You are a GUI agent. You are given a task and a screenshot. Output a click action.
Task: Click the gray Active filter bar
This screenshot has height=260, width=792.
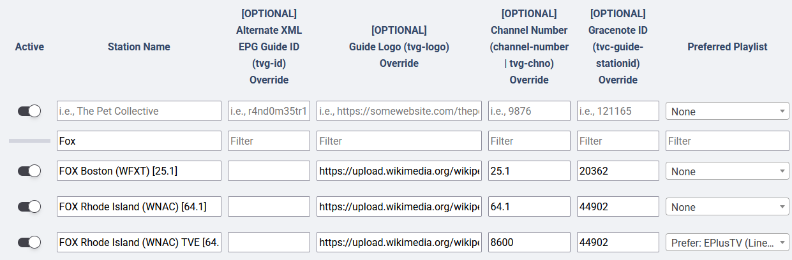tap(29, 140)
